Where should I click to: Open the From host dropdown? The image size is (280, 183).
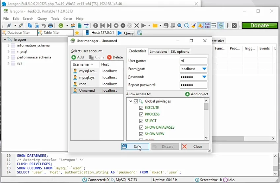tap(204, 69)
